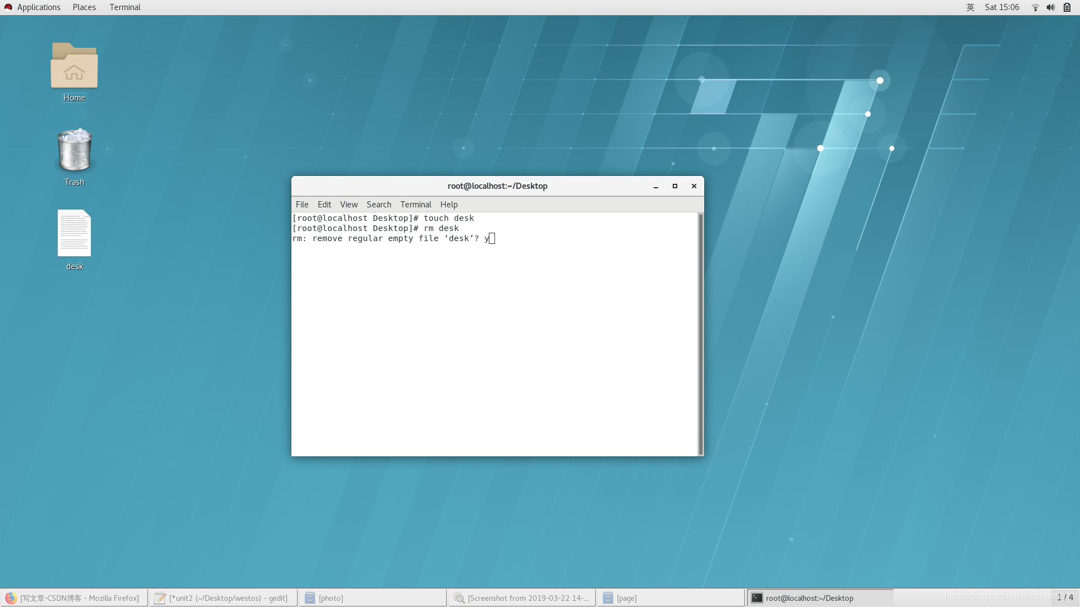This screenshot has height=607, width=1080.
Task: Open the volume speaker icon in top bar
Action: (x=1051, y=7)
